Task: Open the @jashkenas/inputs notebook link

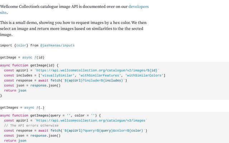Action: click(x=57, y=45)
